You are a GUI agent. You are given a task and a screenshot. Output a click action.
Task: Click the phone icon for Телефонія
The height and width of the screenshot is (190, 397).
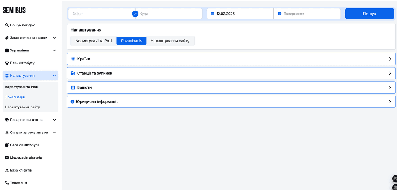[7, 183]
